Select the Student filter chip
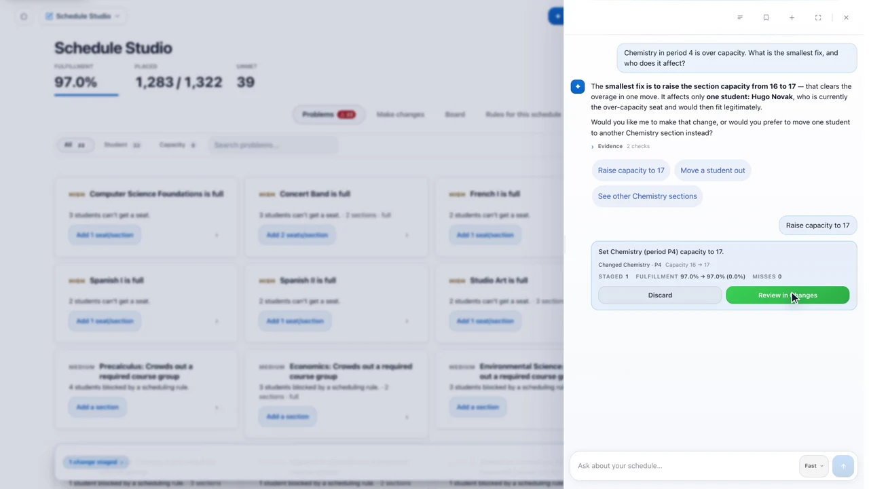869x489 pixels. click(122, 145)
